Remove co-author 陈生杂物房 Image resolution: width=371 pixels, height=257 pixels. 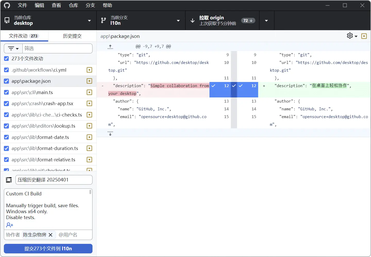(50, 235)
